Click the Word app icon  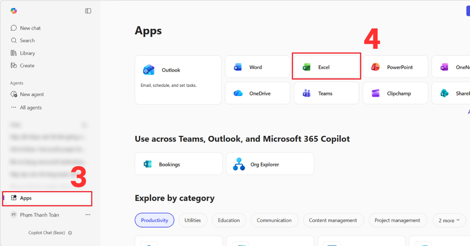[238, 67]
